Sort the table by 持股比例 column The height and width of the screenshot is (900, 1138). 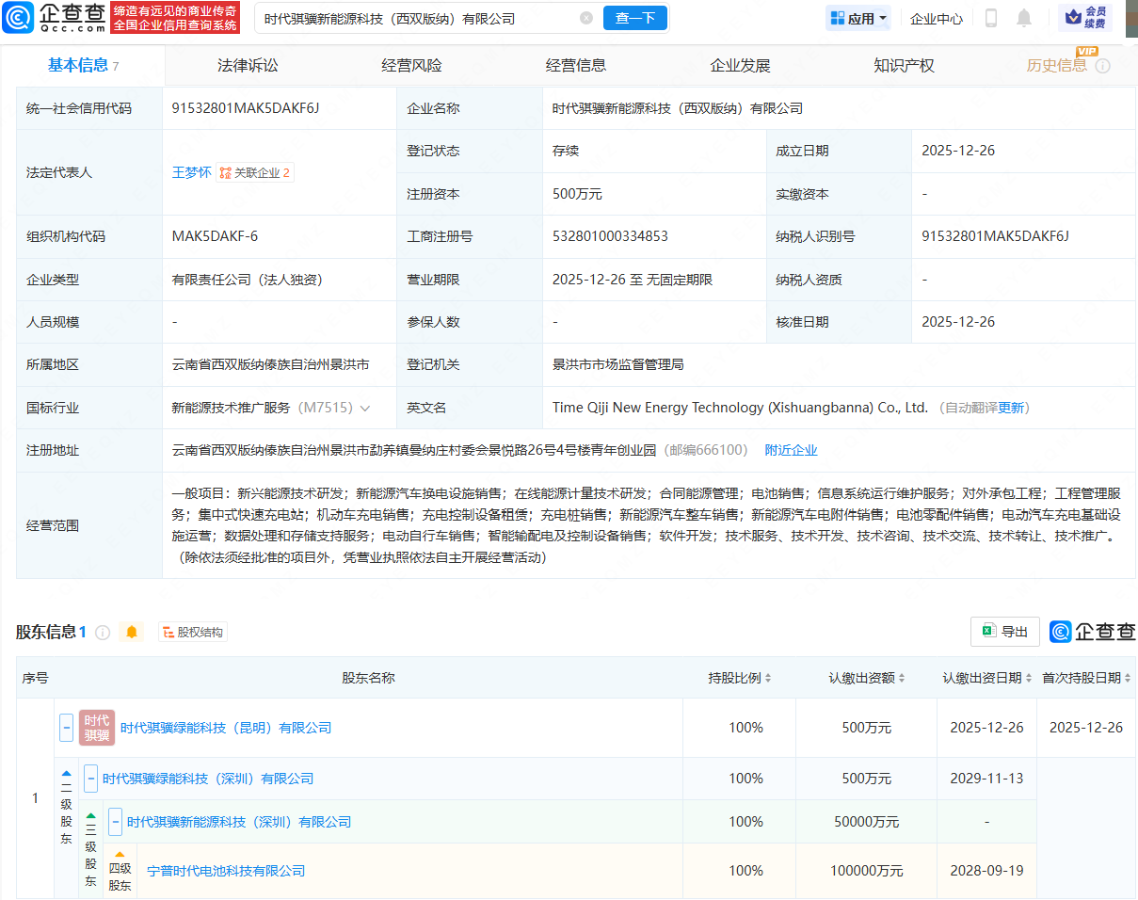(740, 678)
